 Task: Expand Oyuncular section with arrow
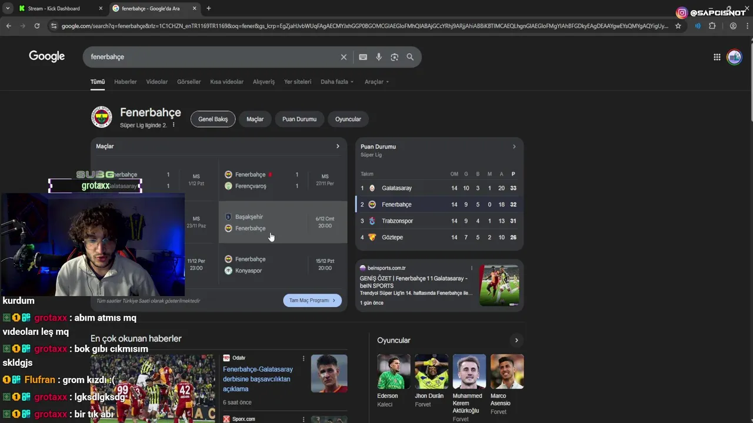517,340
